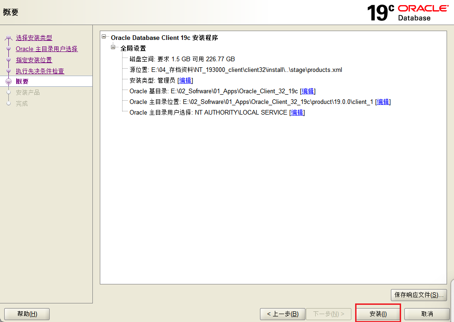Click the Oracle 19c Database logo
The image size is (454, 322).
pyautogui.click(x=408, y=13)
